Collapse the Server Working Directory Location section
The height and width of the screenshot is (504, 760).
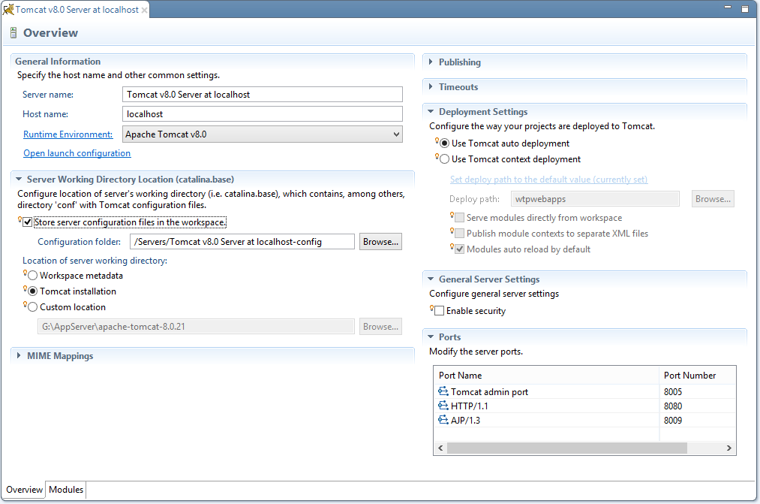click(19, 179)
